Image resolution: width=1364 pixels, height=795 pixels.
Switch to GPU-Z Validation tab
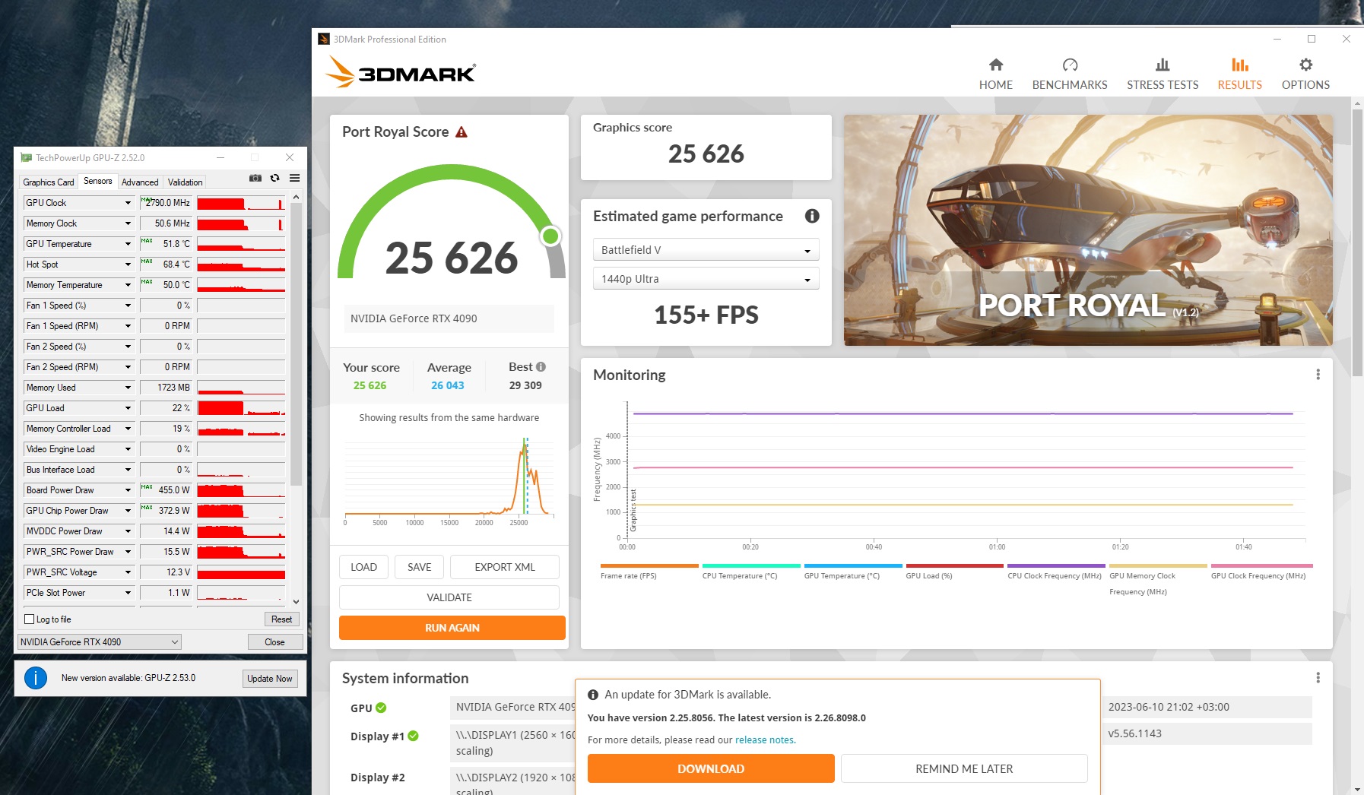coord(185,182)
